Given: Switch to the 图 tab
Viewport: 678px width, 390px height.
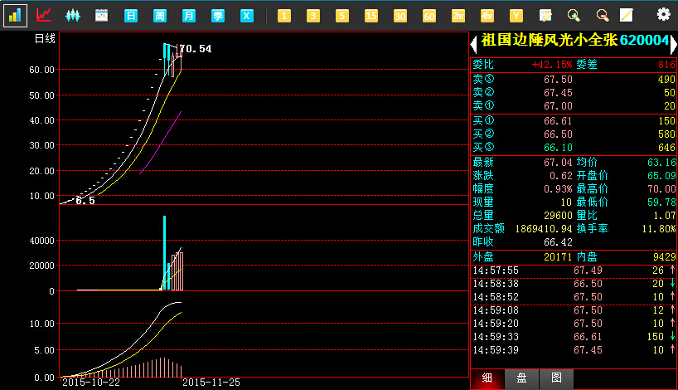Looking at the screenshot, I should 556,378.
